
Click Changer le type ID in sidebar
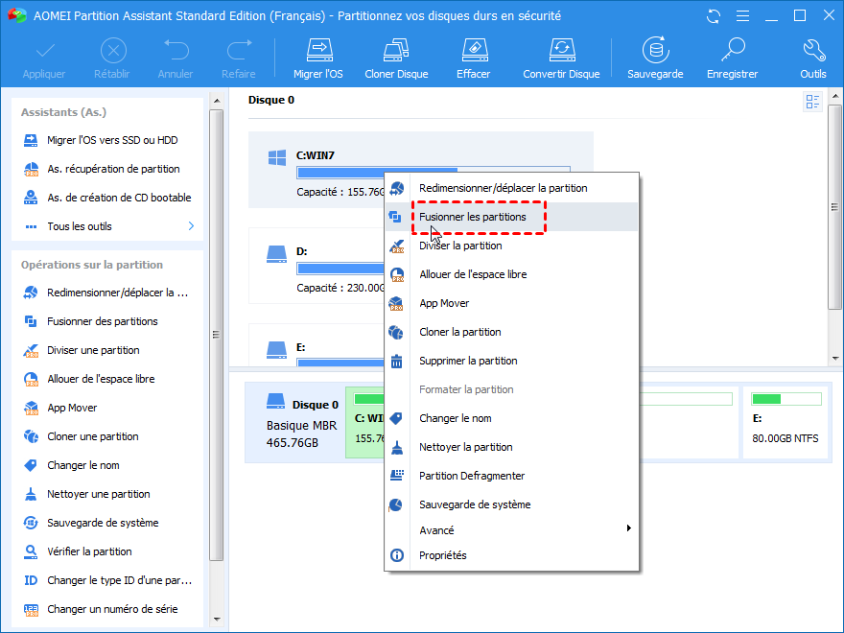pyautogui.click(x=107, y=580)
